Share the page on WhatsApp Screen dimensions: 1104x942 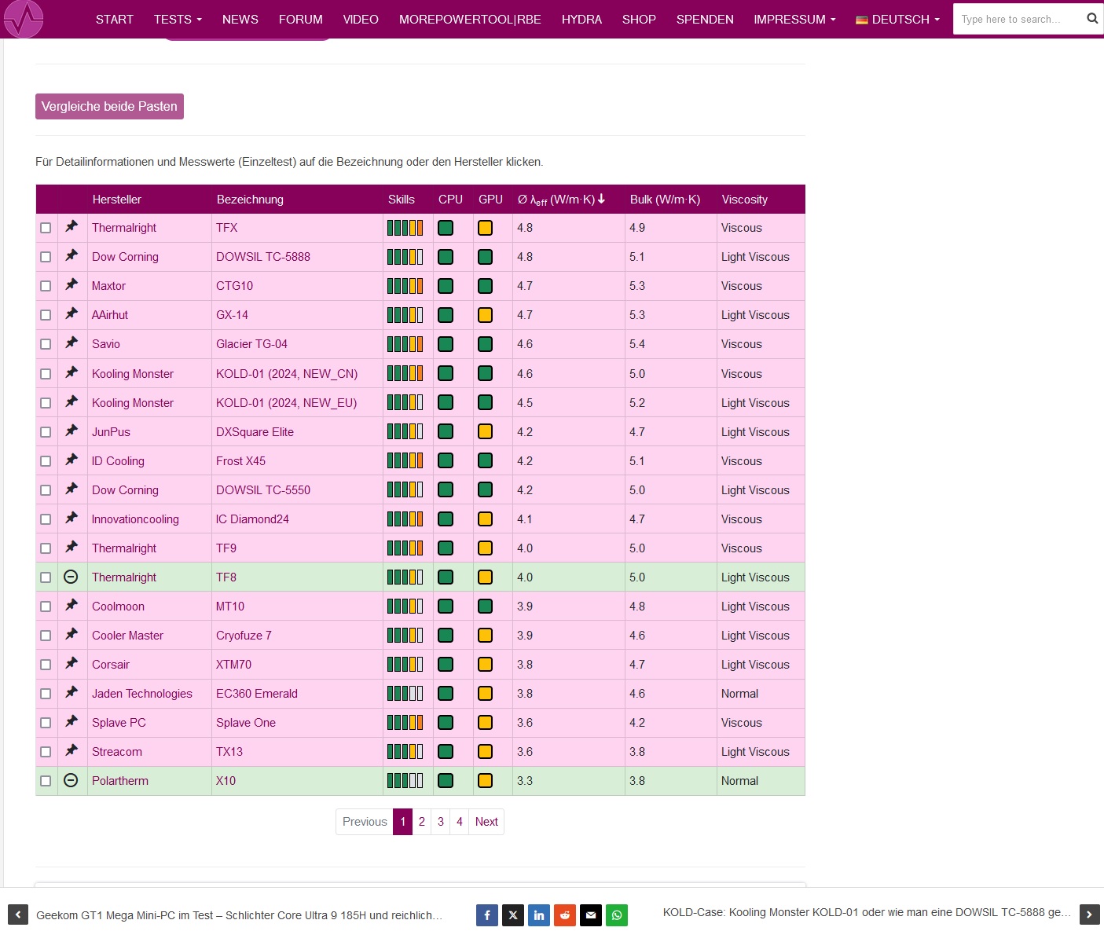coord(617,915)
